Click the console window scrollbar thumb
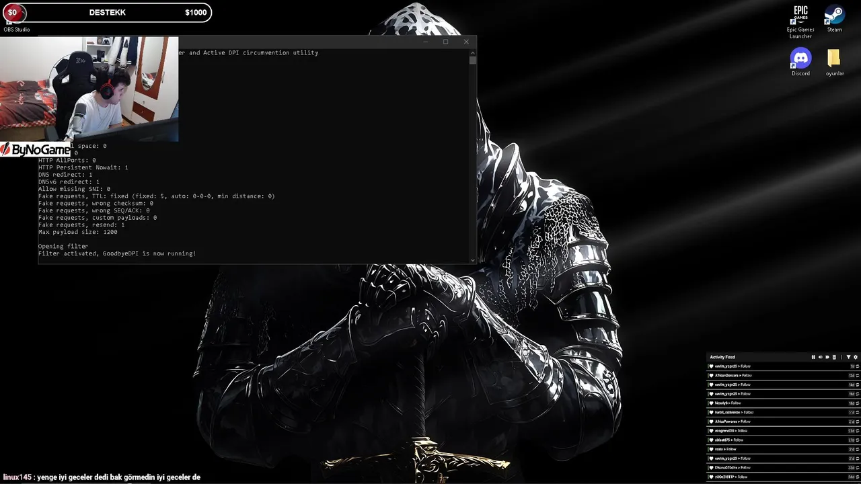This screenshot has width=861, height=484. (x=473, y=60)
